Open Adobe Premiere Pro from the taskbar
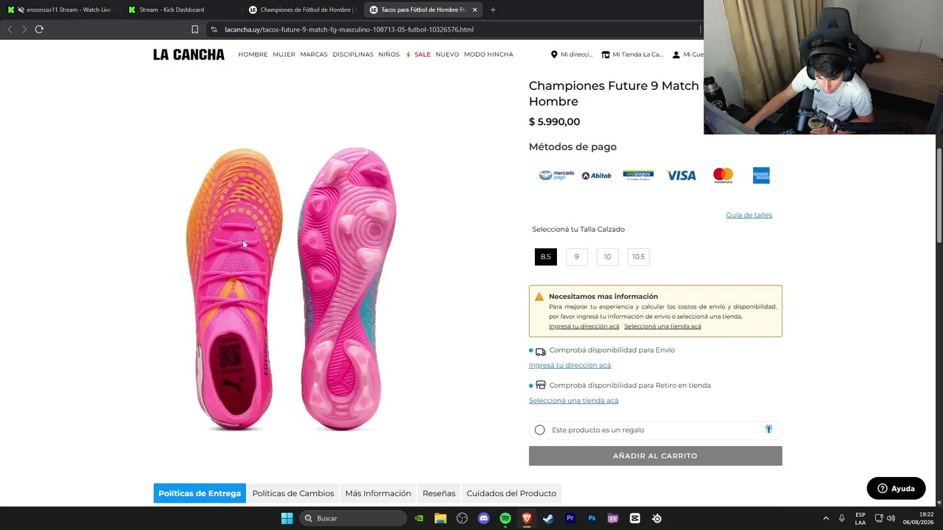943x530 pixels. point(569,518)
